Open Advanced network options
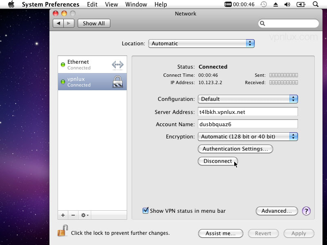Image resolution: width=327 pixels, height=245 pixels. click(x=277, y=211)
